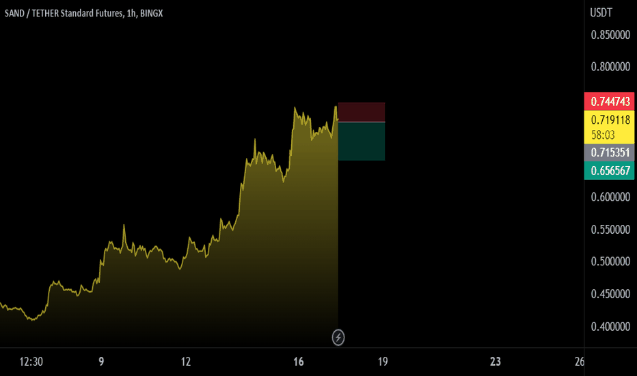637x376 pixels.
Task: Click the date 26 on the time axis
Action: (580, 362)
